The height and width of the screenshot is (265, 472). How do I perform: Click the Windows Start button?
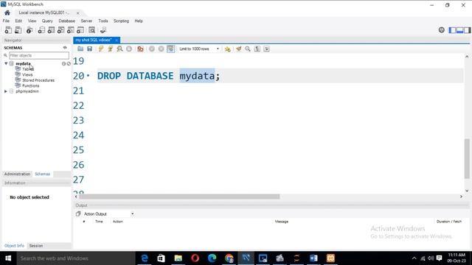[8, 258]
